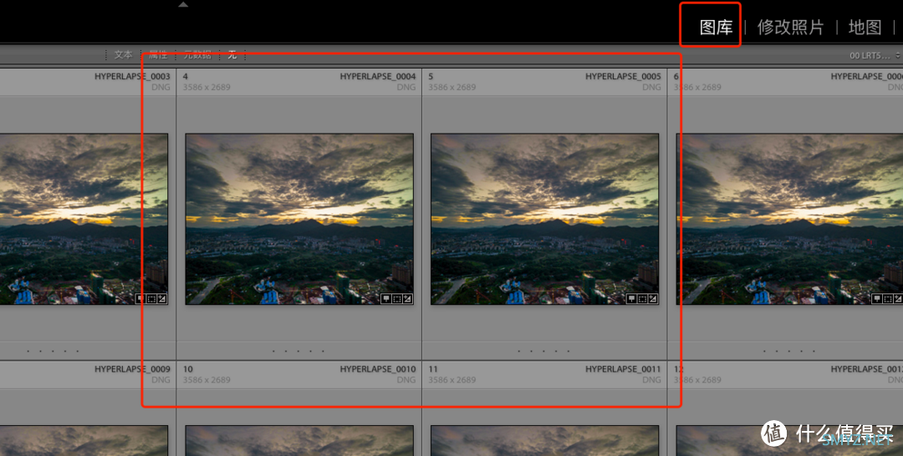The width and height of the screenshot is (903, 456).
Task: Click keyword badge on HYPERLAPSE_0005 thumbnail
Action: tap(631, 298)
